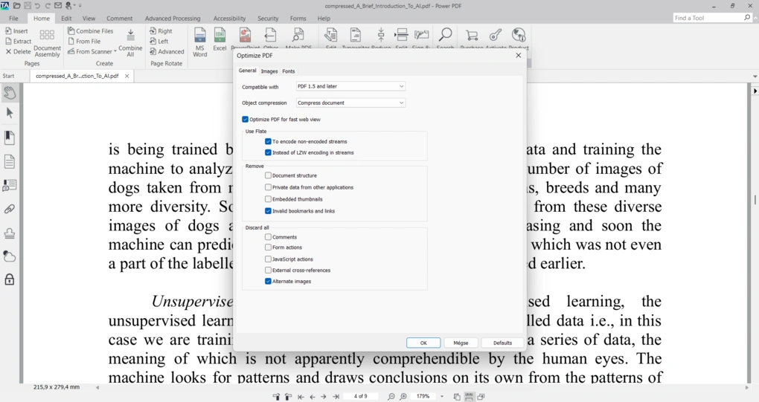Confirm with the OK button
Viewport: 759px width, 402px height.
(x=423, y=343)
